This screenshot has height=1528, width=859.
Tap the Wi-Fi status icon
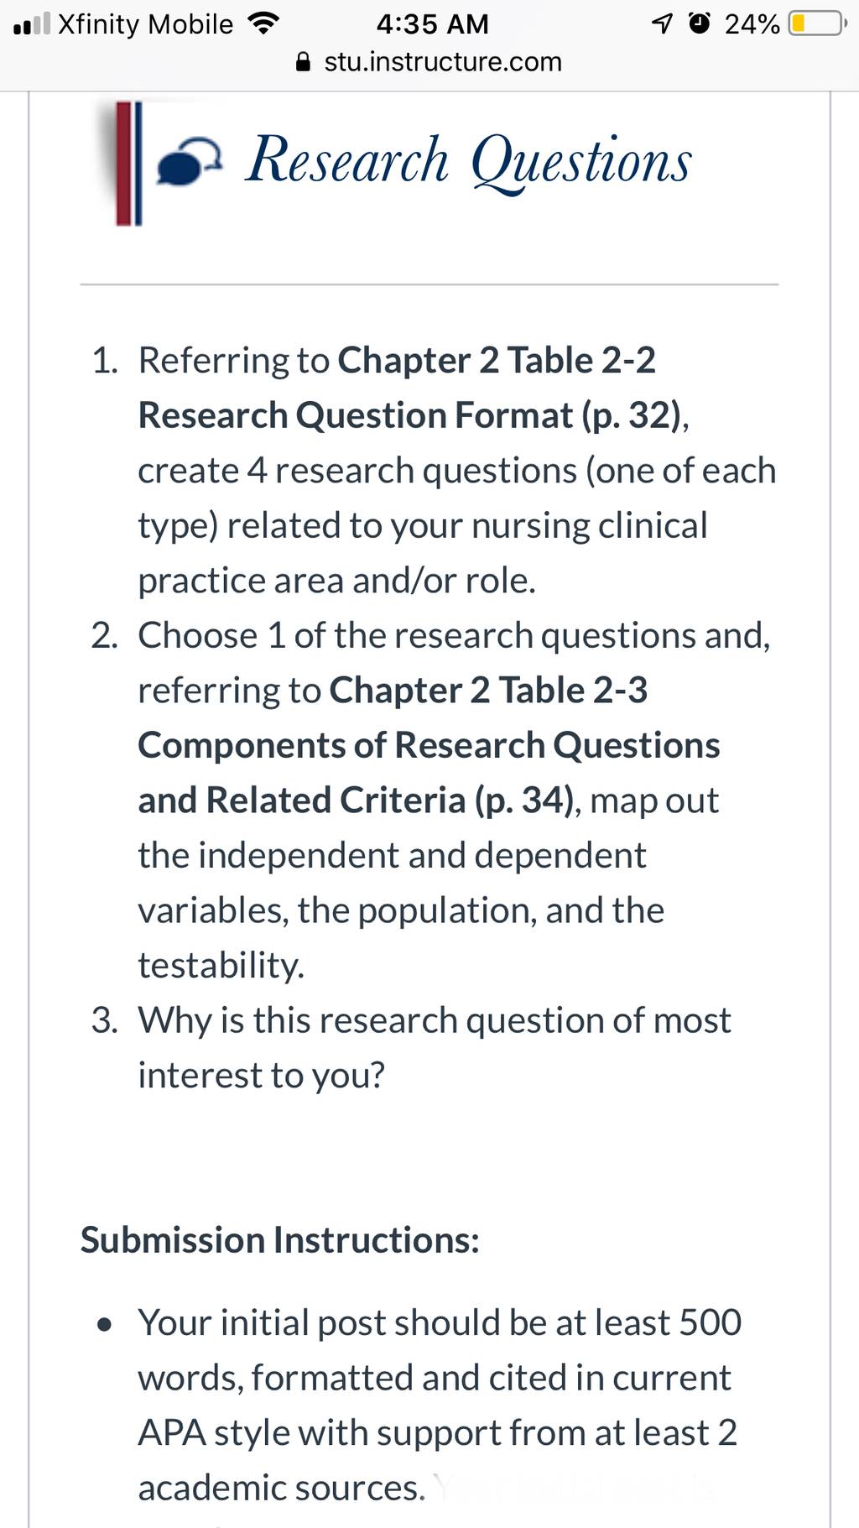tap(263, 24)
